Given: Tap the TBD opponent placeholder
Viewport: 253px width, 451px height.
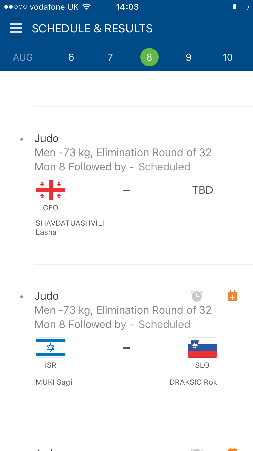Looking at the screenshot, I should click(x=202, y=190).
